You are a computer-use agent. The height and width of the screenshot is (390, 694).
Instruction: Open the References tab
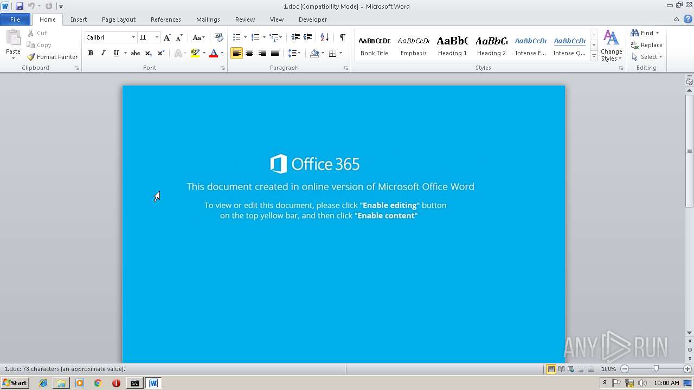coord(166,19)
